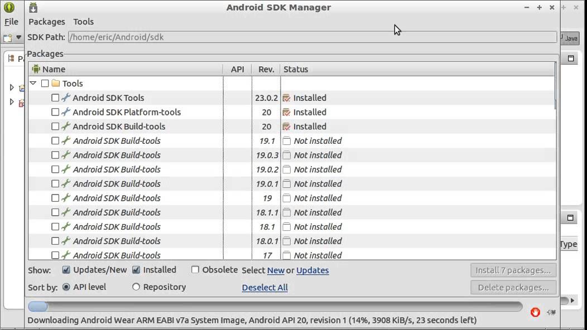Screen dimensions: 587x330
Task: Click the downloading status text
Action: (252, 321)
